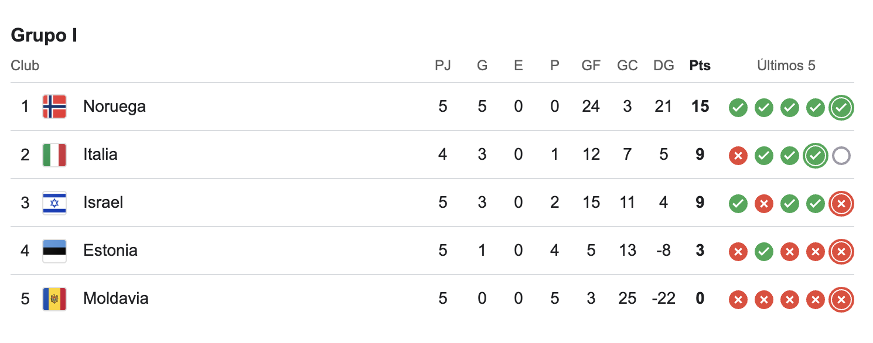Open the Moldavia team link
Viewport: 873px width, 343px height.
(115, 299)
